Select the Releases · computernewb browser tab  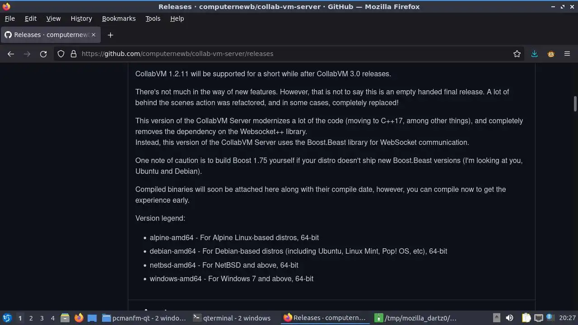[51, 35]
